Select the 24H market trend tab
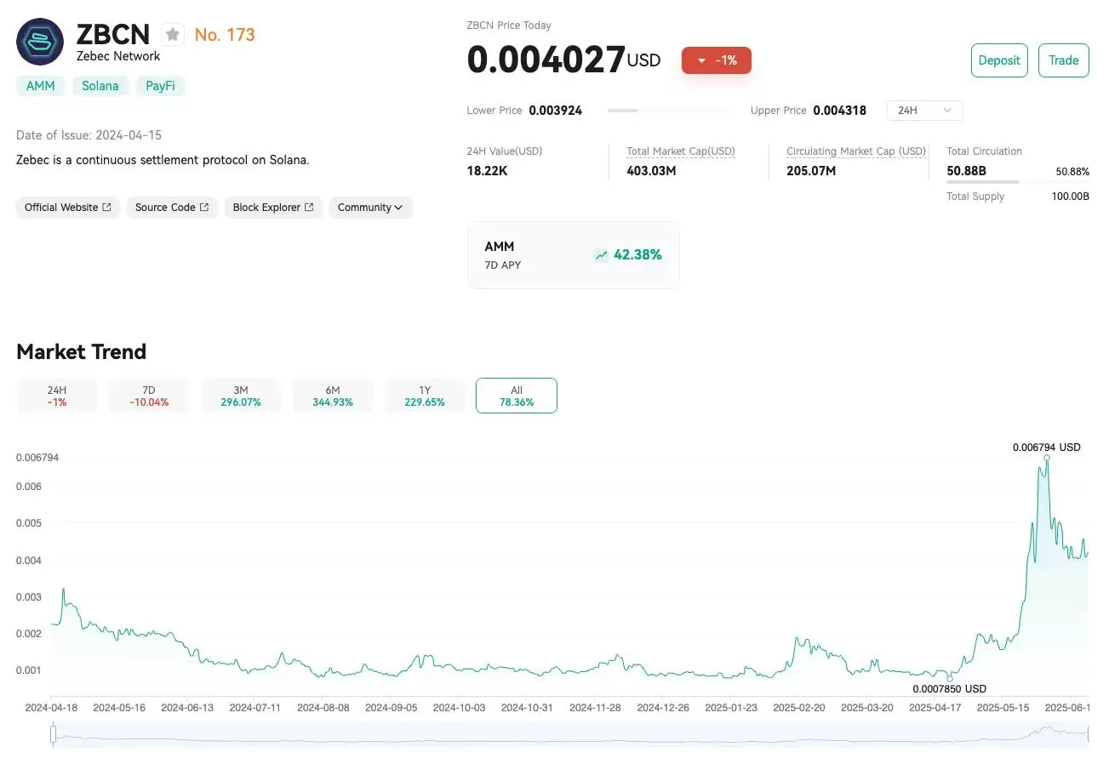The image size is (1109, 781). click(57, 396)
